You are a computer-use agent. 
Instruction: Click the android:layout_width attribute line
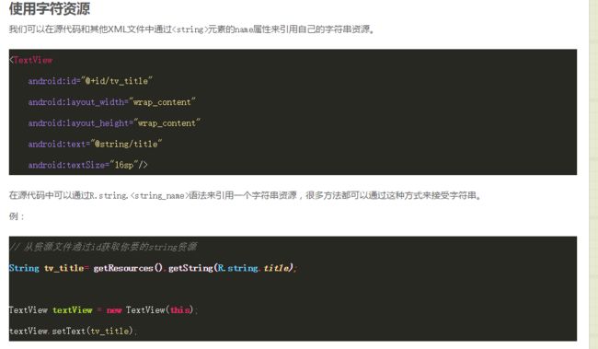coord(111,102)
